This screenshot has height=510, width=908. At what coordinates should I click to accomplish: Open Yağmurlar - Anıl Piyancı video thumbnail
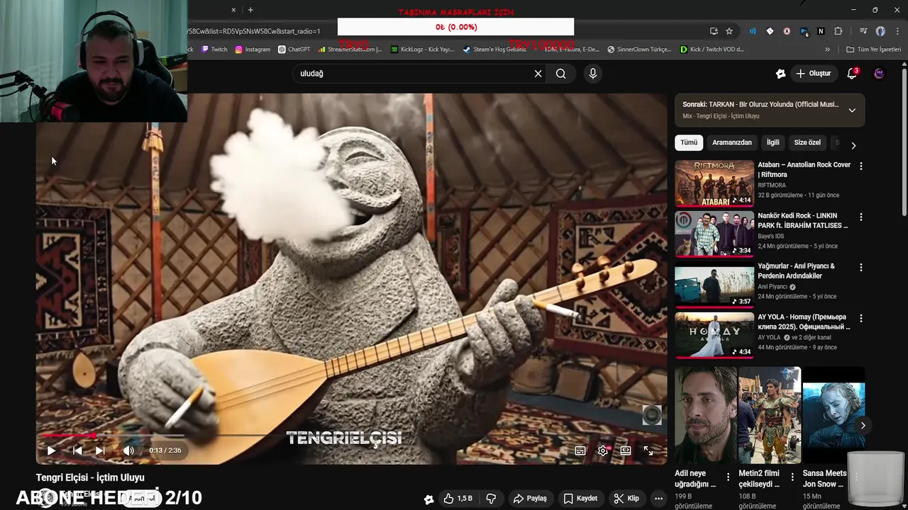tap(714, 285)
